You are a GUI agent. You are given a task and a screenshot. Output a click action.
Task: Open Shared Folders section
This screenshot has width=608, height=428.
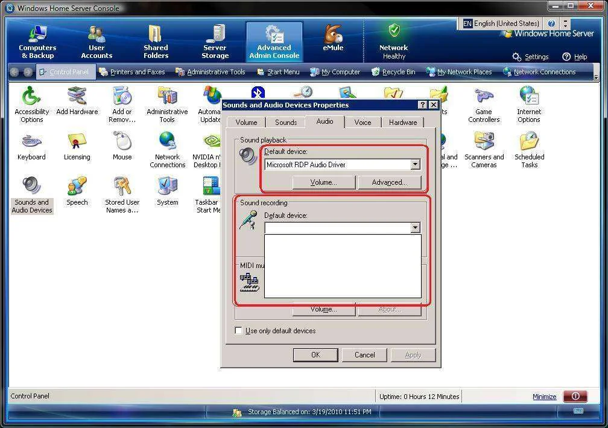[156, 42]
